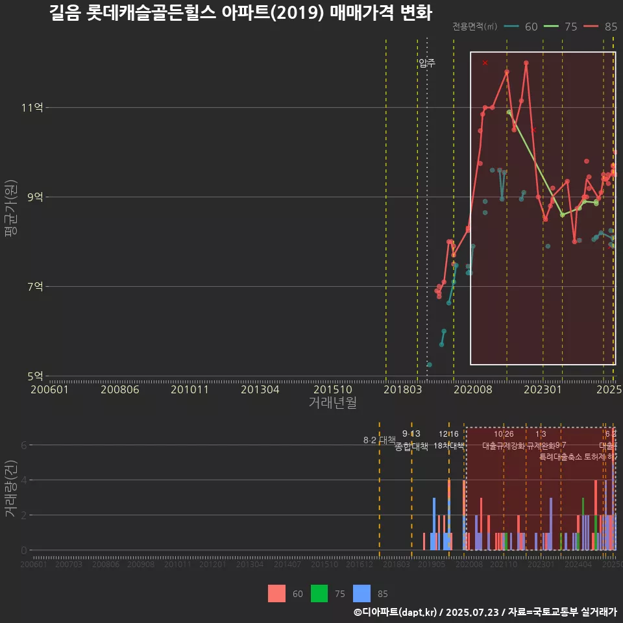Click 201905 on the volume chart x-axis

[432, 564]
